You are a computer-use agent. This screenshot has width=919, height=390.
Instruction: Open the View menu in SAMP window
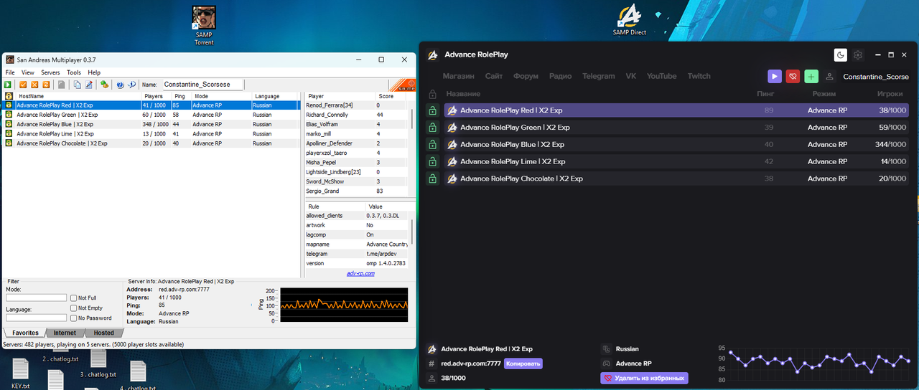28,72
